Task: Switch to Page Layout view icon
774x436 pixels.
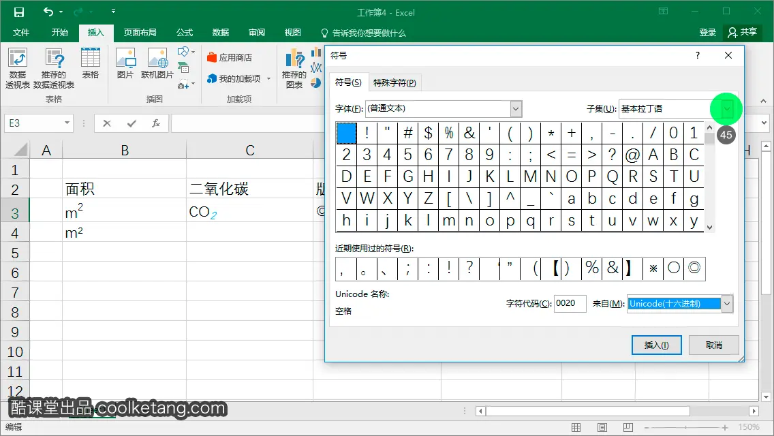Action: (602, 428)
